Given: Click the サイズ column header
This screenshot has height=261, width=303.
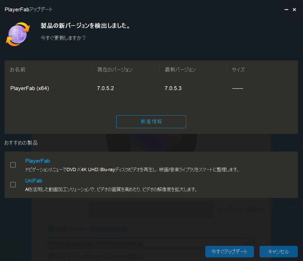Looking at the screenshot, I should (238, 69).
